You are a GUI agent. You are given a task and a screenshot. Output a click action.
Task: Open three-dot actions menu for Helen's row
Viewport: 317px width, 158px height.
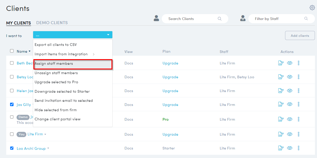pyautogui.click(x=298, y=91)
